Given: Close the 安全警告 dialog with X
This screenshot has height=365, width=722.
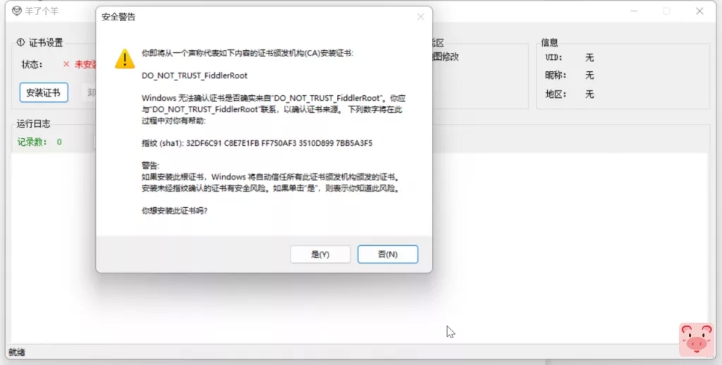Looking at the screenshot, I should [x=420, y=17].
